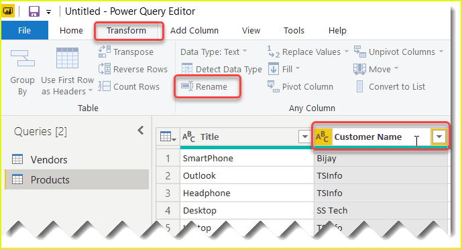The image size is (462, 249).
Task: Collapse the Queries pane with the chevron
Action: click(x=141, y=131)
